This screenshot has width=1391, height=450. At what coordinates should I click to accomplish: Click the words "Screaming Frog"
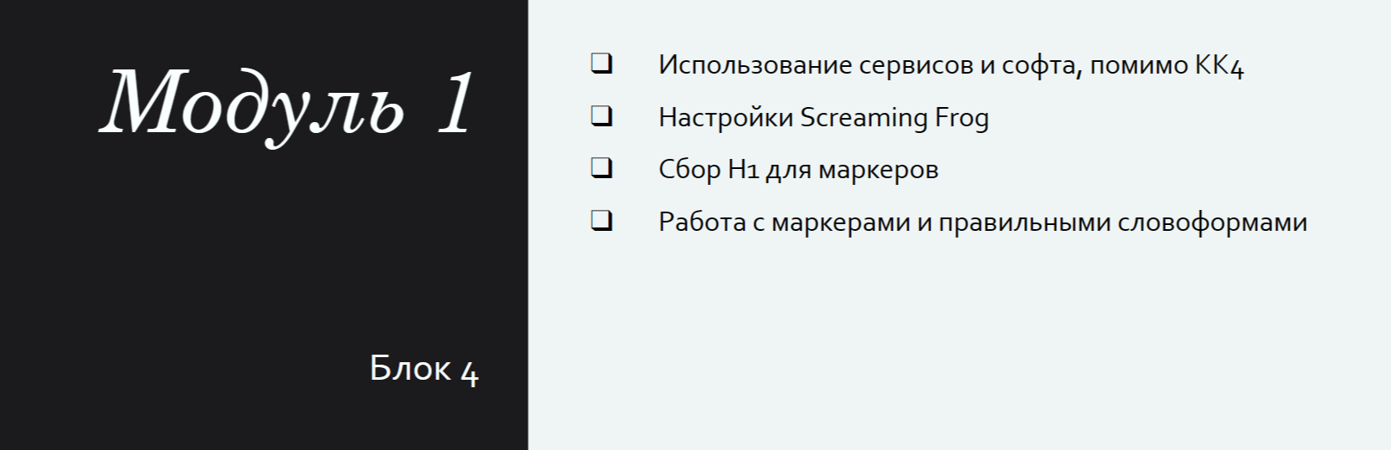click(x=894, y=117)
